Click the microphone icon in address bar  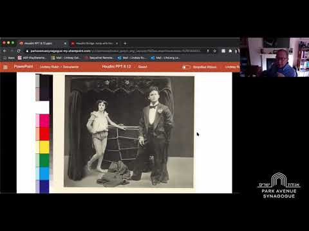pyautogui.click(x=207, y=51)
